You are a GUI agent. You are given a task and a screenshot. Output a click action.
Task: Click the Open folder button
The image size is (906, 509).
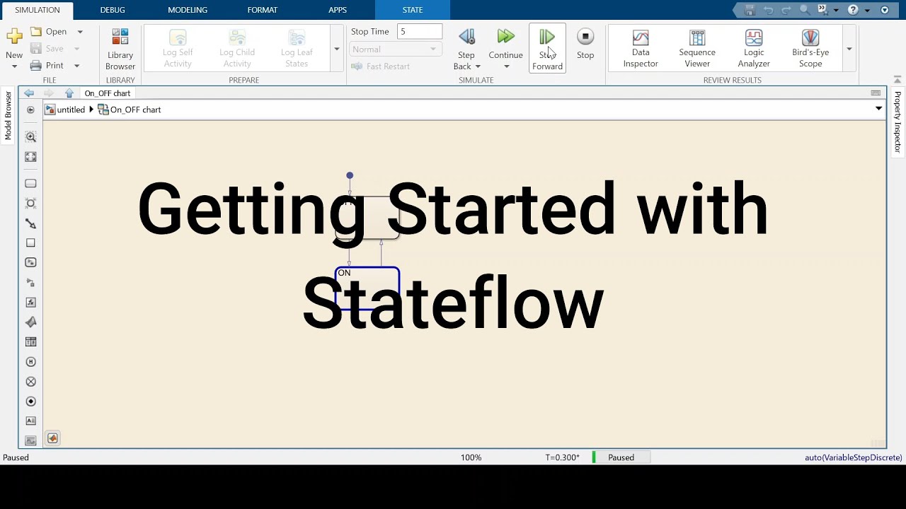(49, 32)
